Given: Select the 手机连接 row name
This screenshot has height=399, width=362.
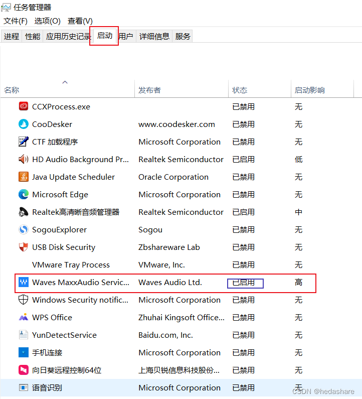Looking at the screenshot, I should (x=47, y=352).
